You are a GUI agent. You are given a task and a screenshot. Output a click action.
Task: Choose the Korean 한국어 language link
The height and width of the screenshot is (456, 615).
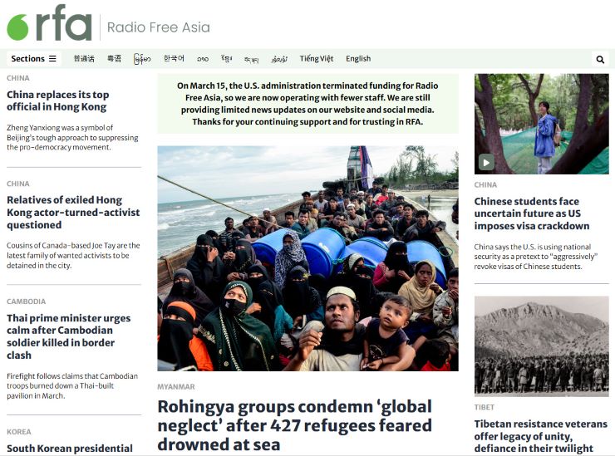coord(174,58)
